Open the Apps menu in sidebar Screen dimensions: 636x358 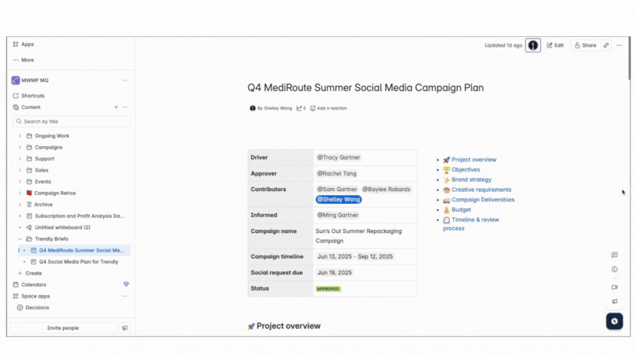coord(27,45)
